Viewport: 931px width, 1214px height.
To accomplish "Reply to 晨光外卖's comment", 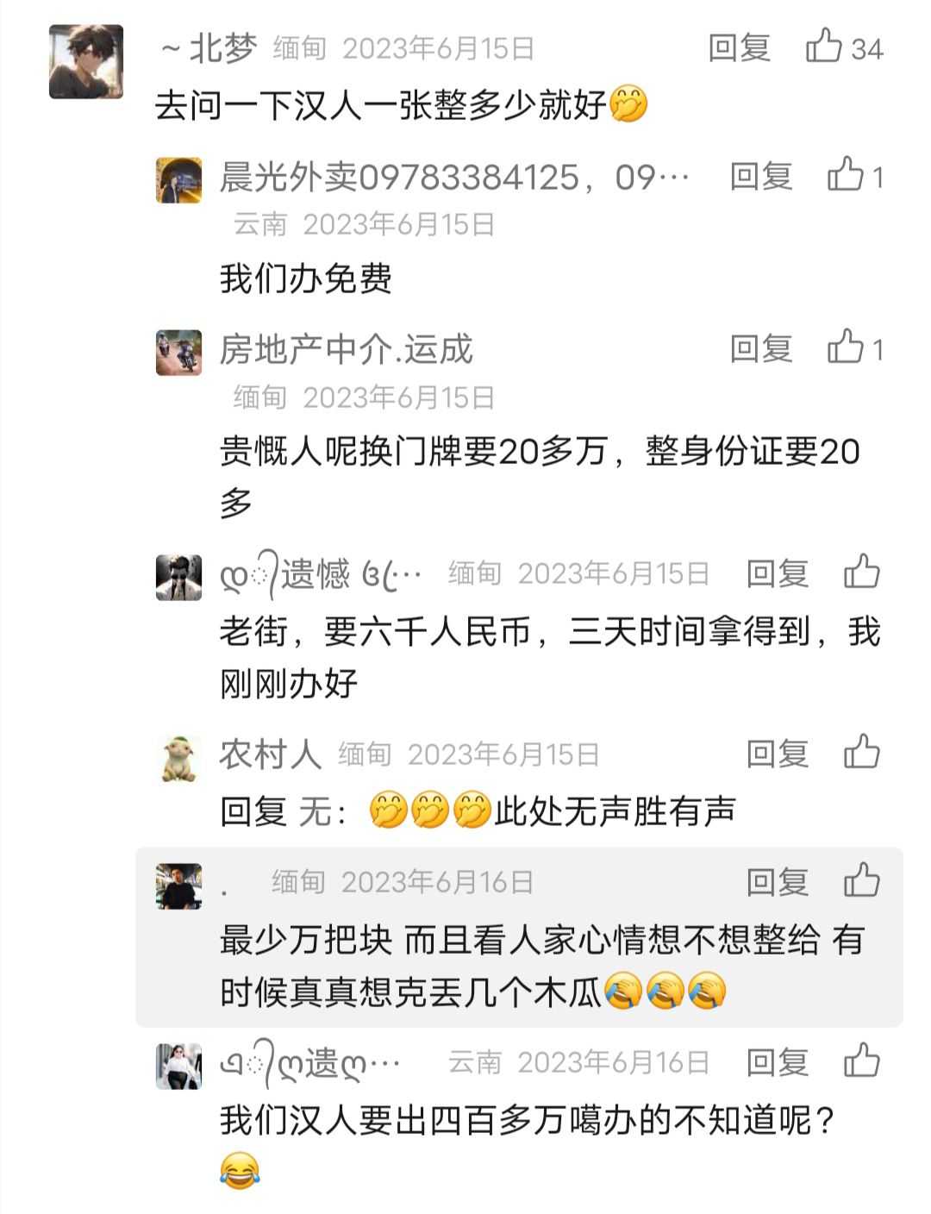I will (761, 177).
